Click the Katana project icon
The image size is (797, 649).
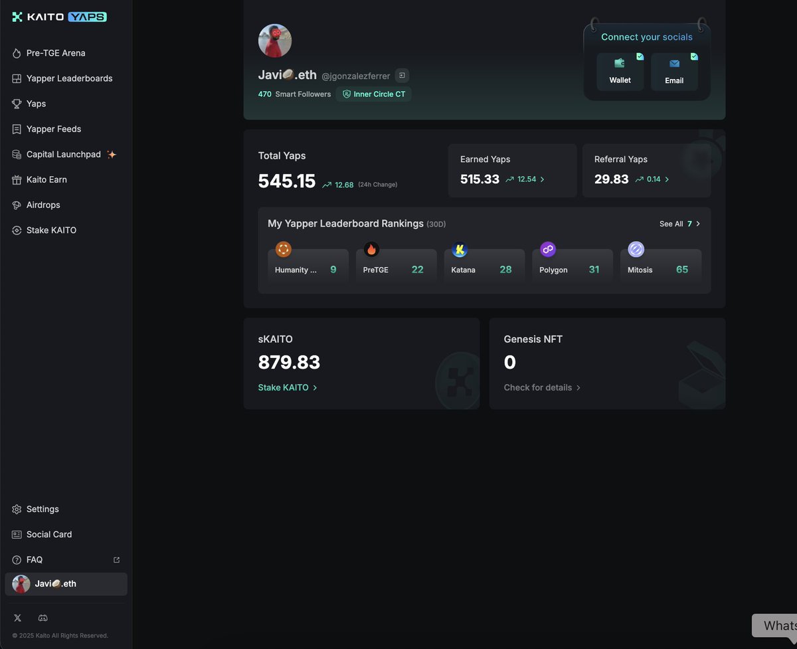pos(460,250)
